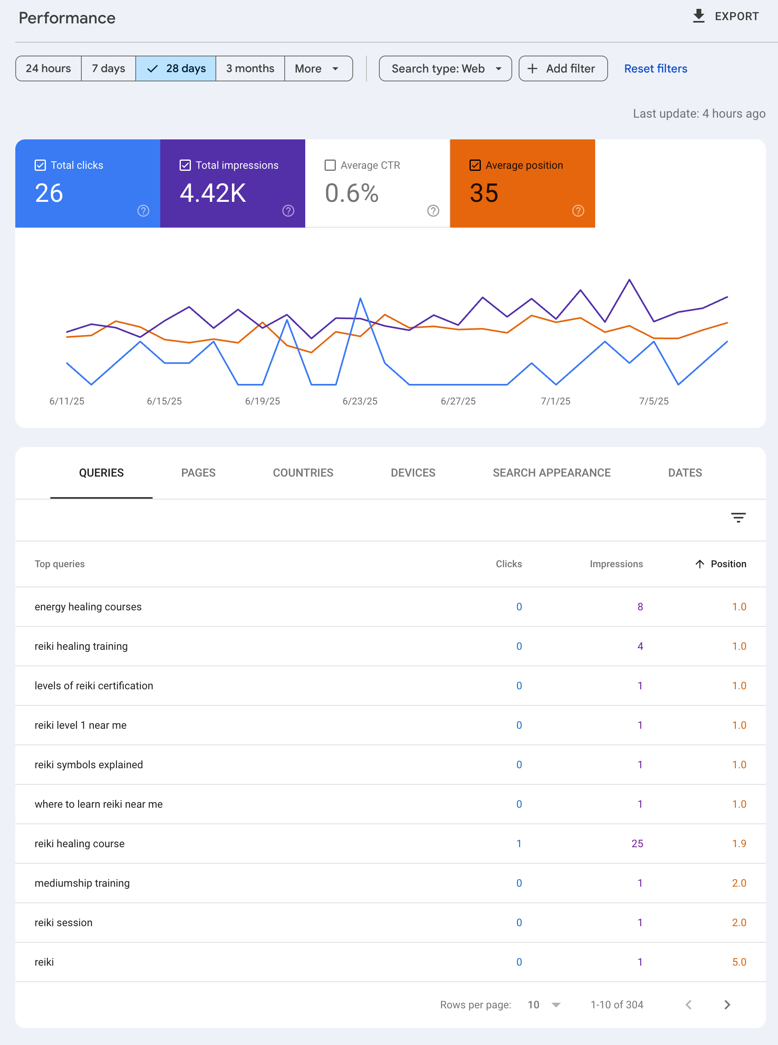Click the 'Top queries' column header

pyautogui.click(x=59, y=564)
